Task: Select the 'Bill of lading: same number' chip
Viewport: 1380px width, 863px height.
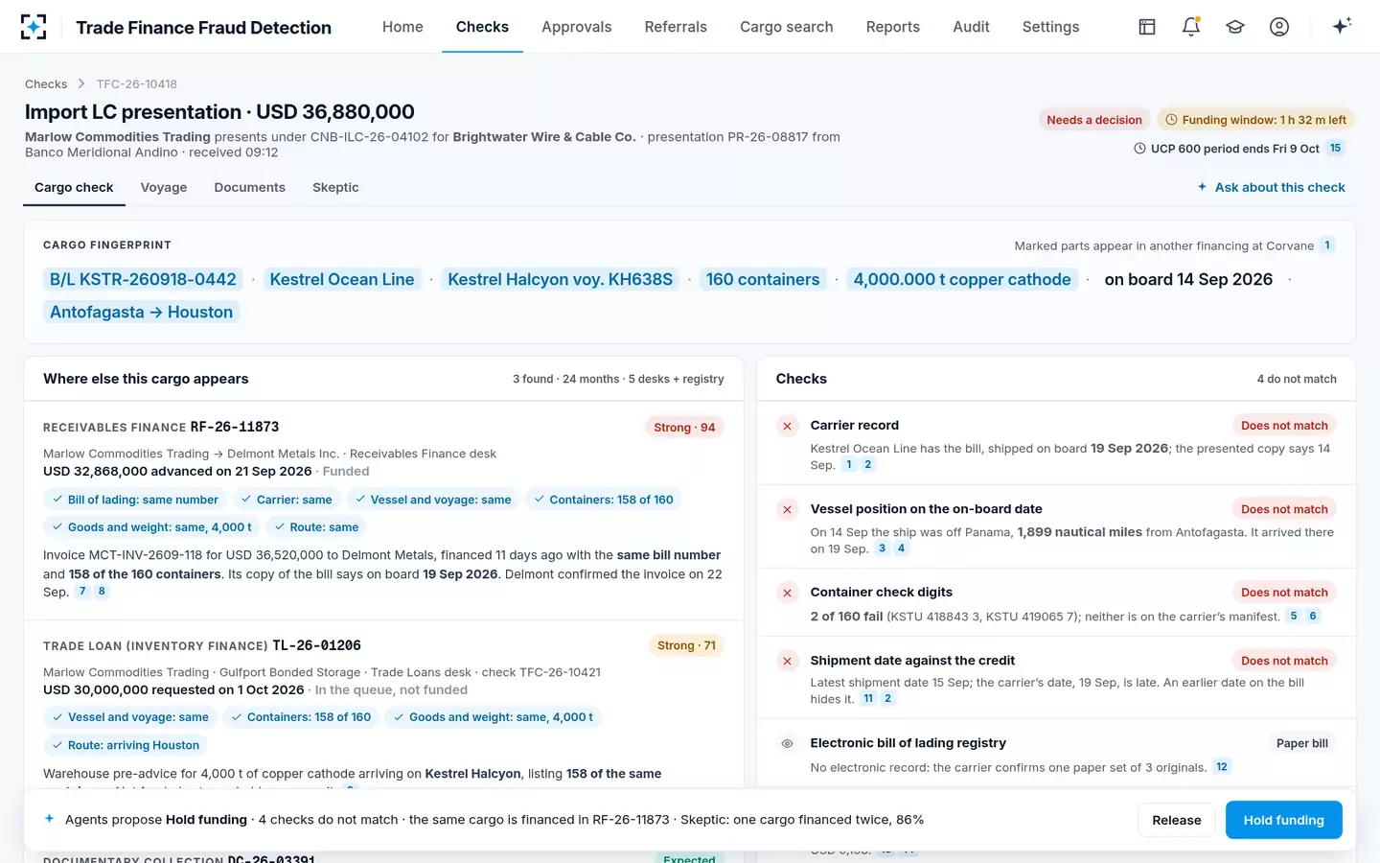Action: [x=134, y=500]
